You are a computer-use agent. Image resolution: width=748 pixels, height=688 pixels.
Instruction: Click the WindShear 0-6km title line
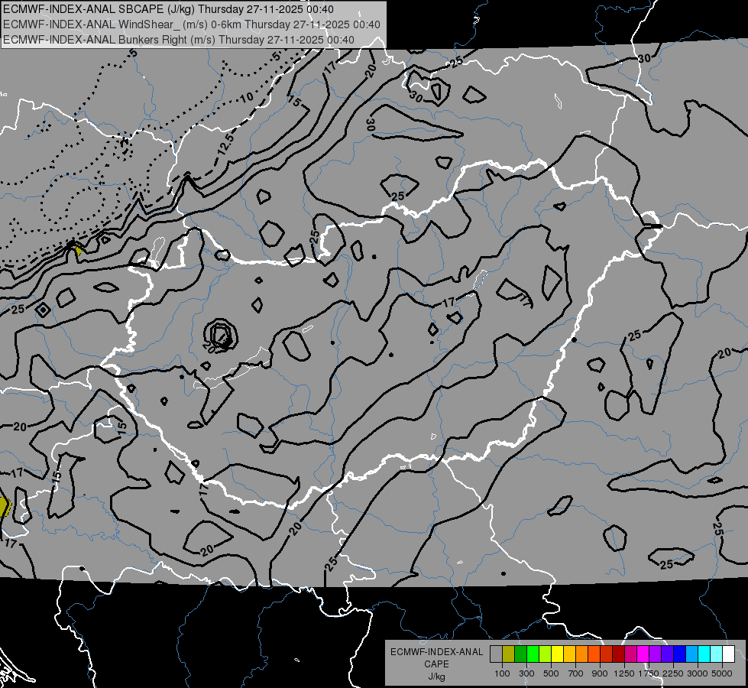pos(192,24)
